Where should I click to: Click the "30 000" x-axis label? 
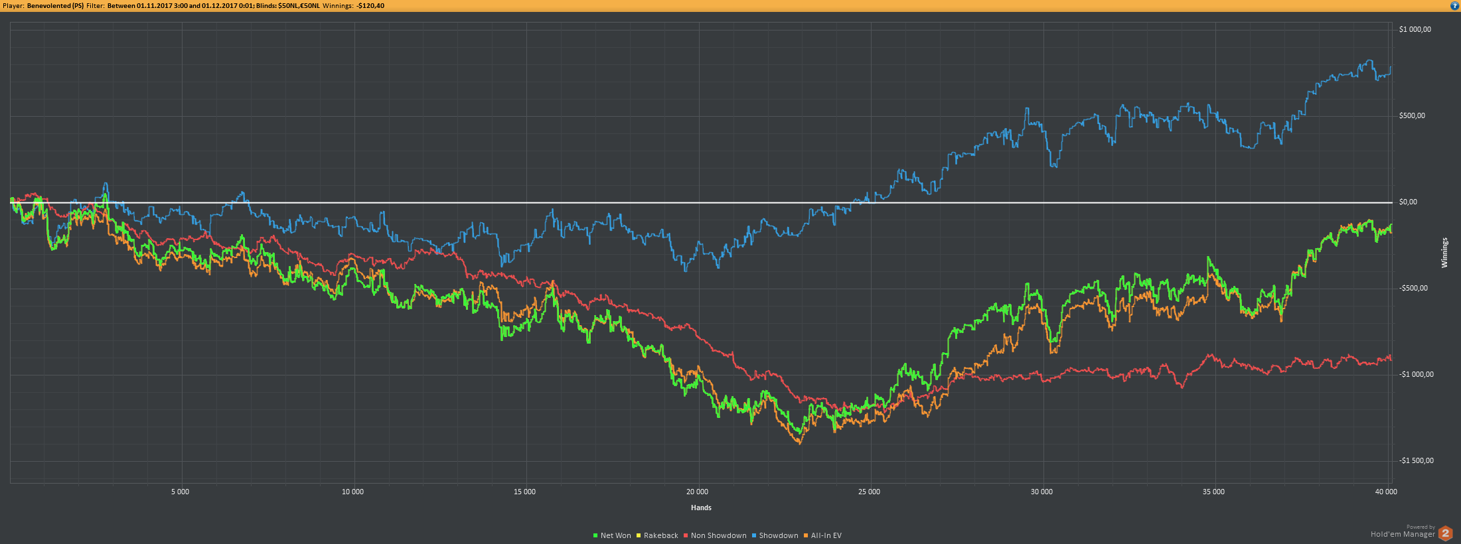coord(1041,492)
